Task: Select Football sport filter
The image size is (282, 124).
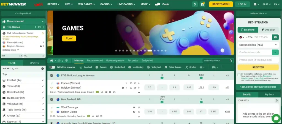Action: coord(86,67)
